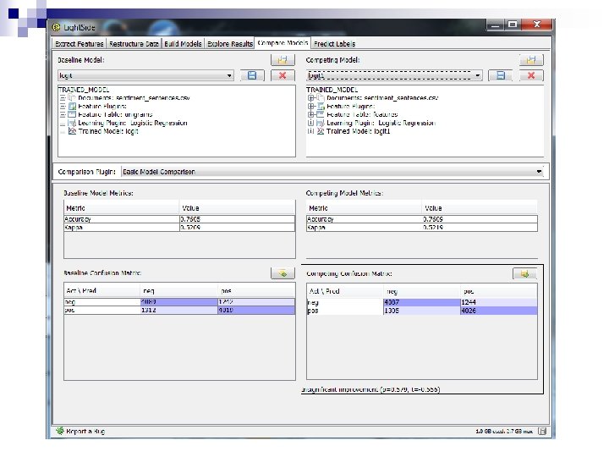Select competing Kappa metric row
The height and width of the screenshot is (457, 609).
(422, 228)
